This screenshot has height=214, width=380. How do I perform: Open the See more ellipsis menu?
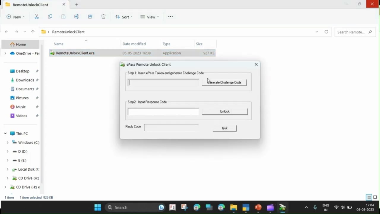170,17
